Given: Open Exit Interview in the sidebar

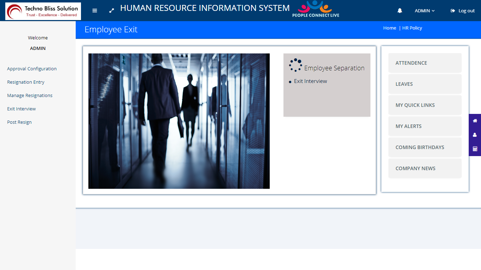Looking at the screenshot, I should coord(21,109).
